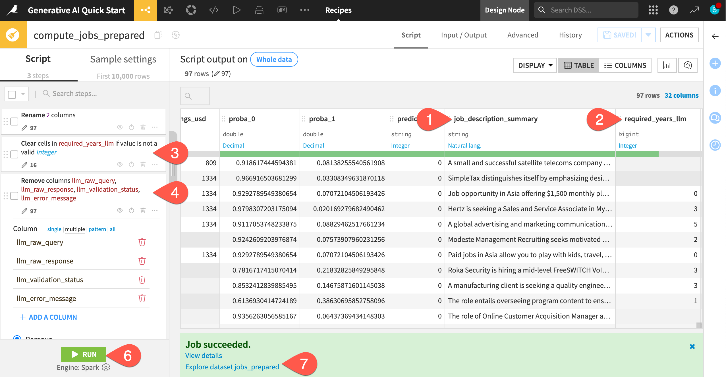The width and height of the screenshot is (726, 377).
Task: Toggle visibility of the Clear cells step
Action: 120,164
